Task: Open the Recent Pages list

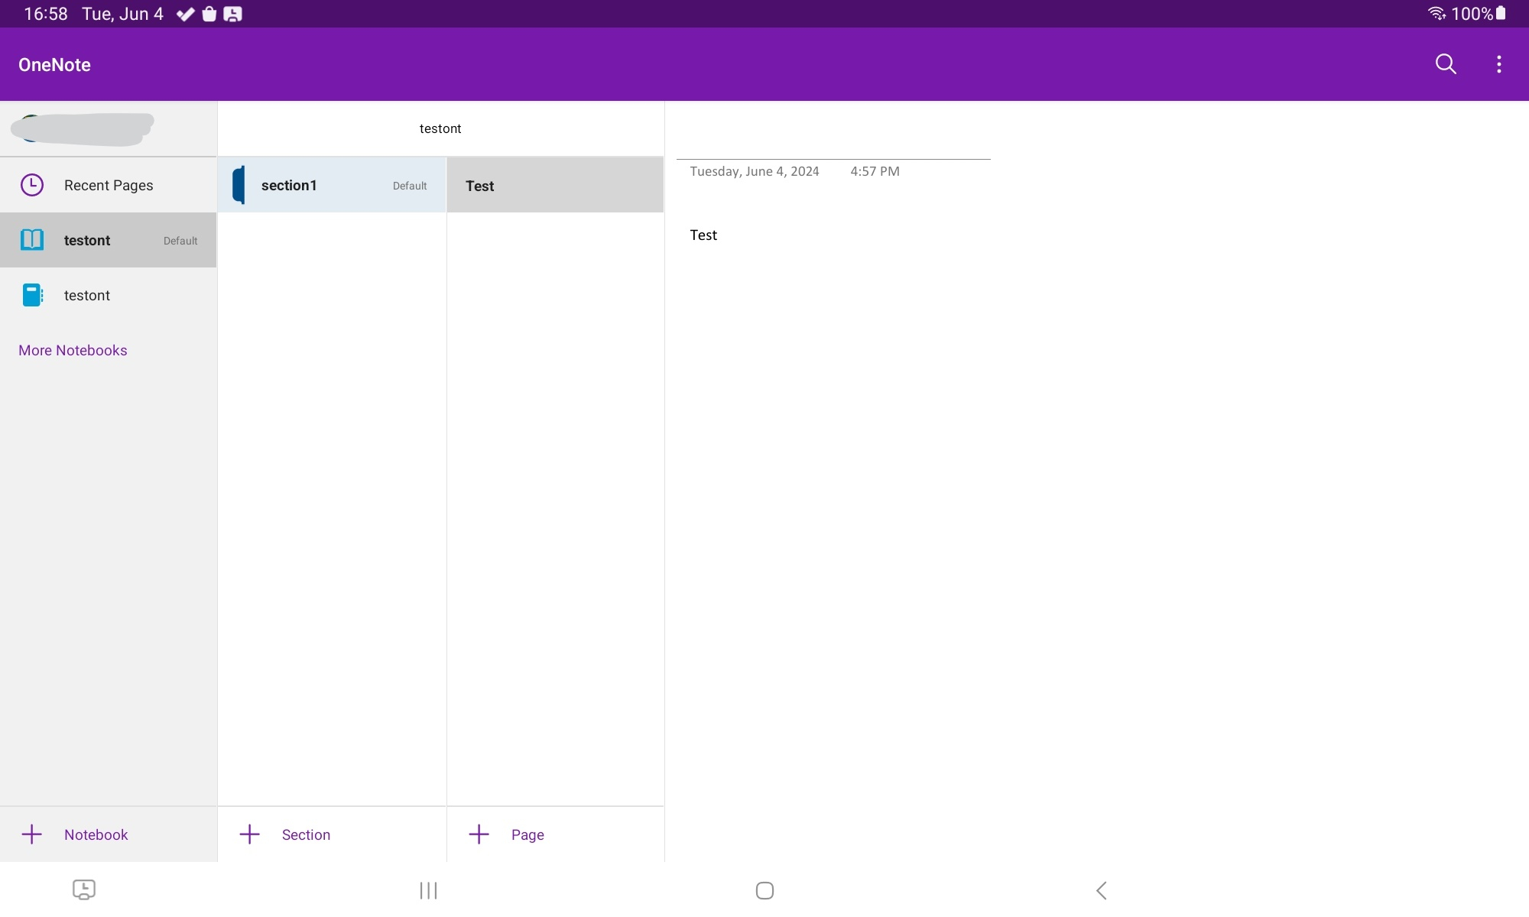Action: 109,185
